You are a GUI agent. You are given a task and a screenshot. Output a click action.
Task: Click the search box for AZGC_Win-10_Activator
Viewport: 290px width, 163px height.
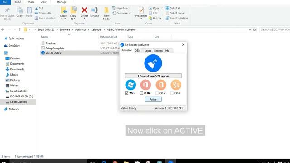[275, 29]
